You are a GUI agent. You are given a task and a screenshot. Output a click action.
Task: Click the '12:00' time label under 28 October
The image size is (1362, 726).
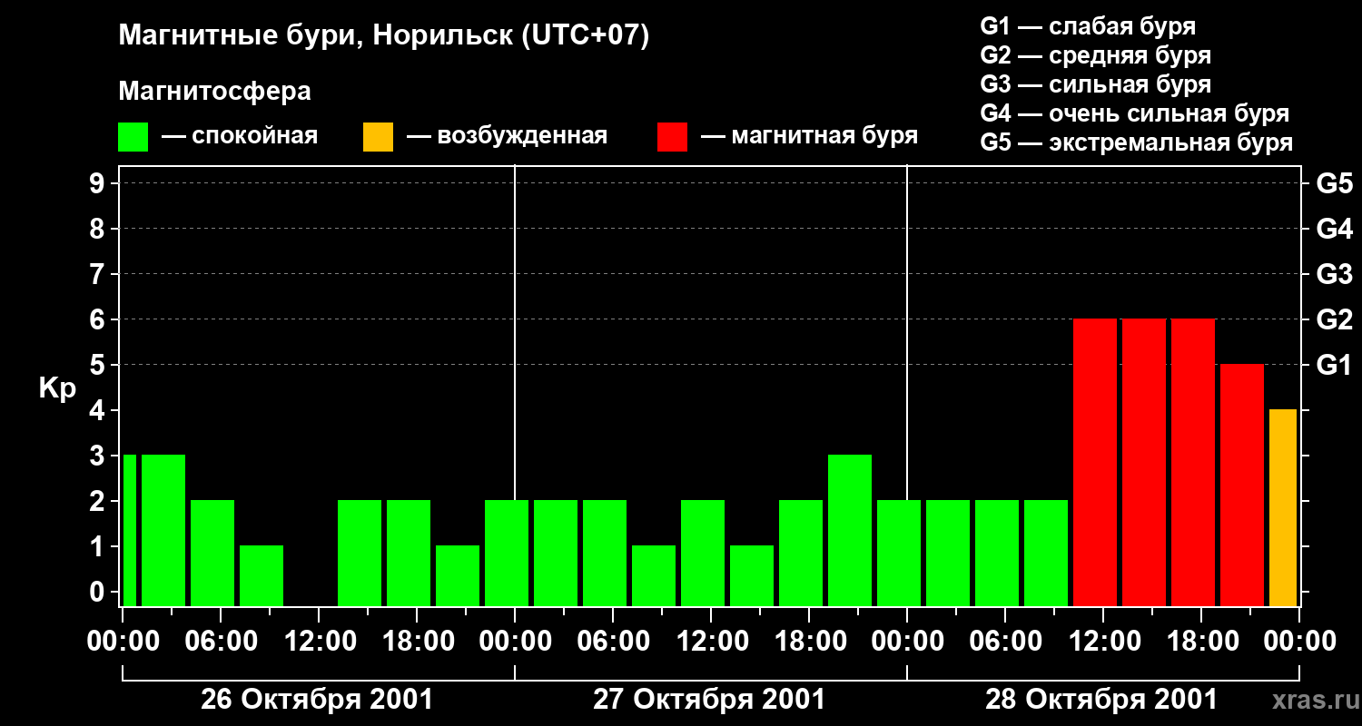[x=1104, y=641]
